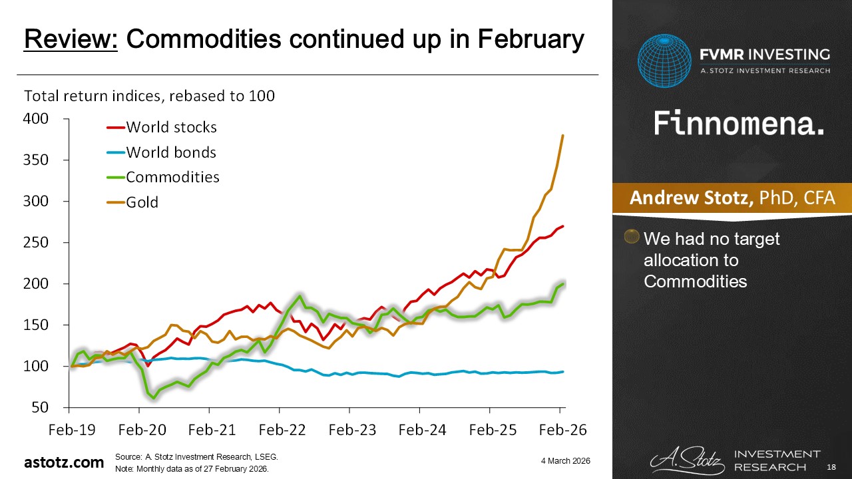Image resolution: width=852 pixels, height=479 pixels.
Task: Click the FVMR Investing globe logo
Action: (x=665, y=61)
